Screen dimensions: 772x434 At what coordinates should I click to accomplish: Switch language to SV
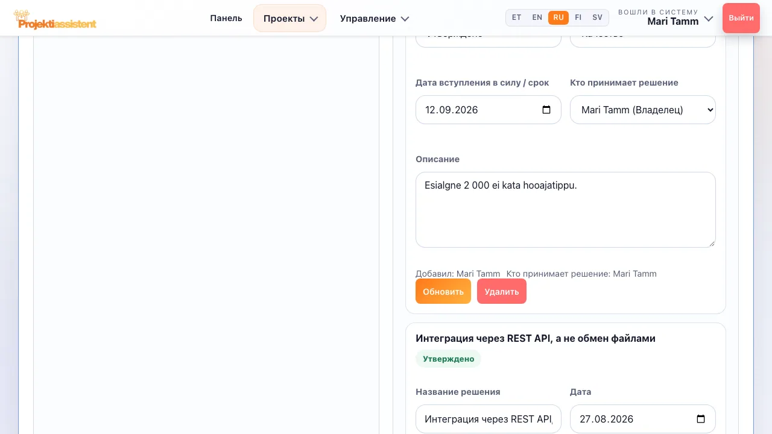click(x=597, y=17)
